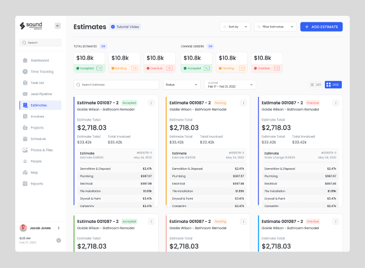The image size is (365, 268).
Task: Expand the Jacob Jones profile chevron
Action: 58,228
